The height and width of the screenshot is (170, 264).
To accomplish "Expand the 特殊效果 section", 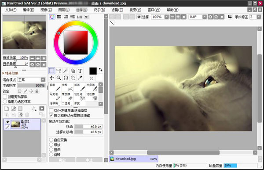I will 11,73.
